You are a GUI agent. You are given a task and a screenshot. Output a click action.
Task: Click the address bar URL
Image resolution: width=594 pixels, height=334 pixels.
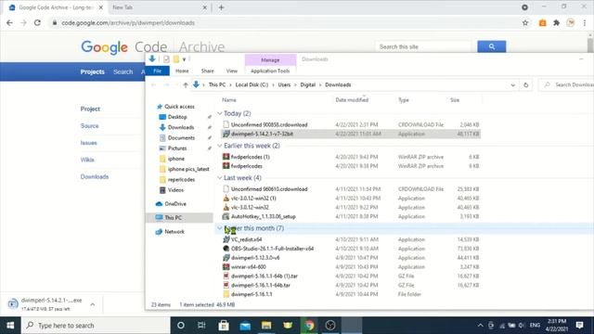point(128,22)
